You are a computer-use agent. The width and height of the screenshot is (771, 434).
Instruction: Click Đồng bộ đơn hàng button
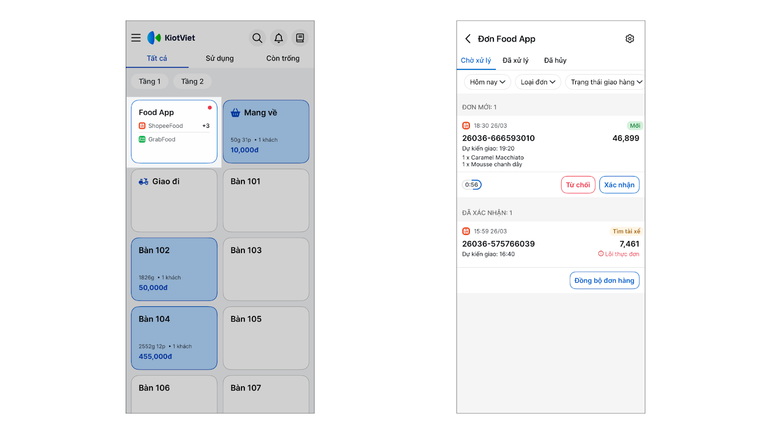click(x=604, y=281)
